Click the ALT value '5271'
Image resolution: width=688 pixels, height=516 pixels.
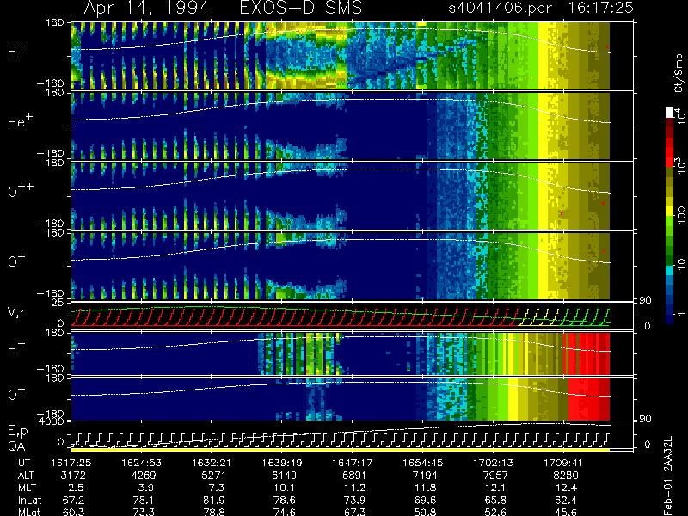point(214,476)
